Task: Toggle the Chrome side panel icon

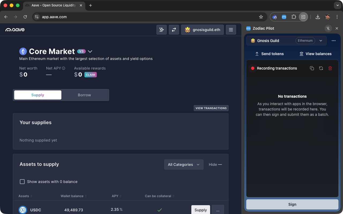Action: [x=303, y=17]
